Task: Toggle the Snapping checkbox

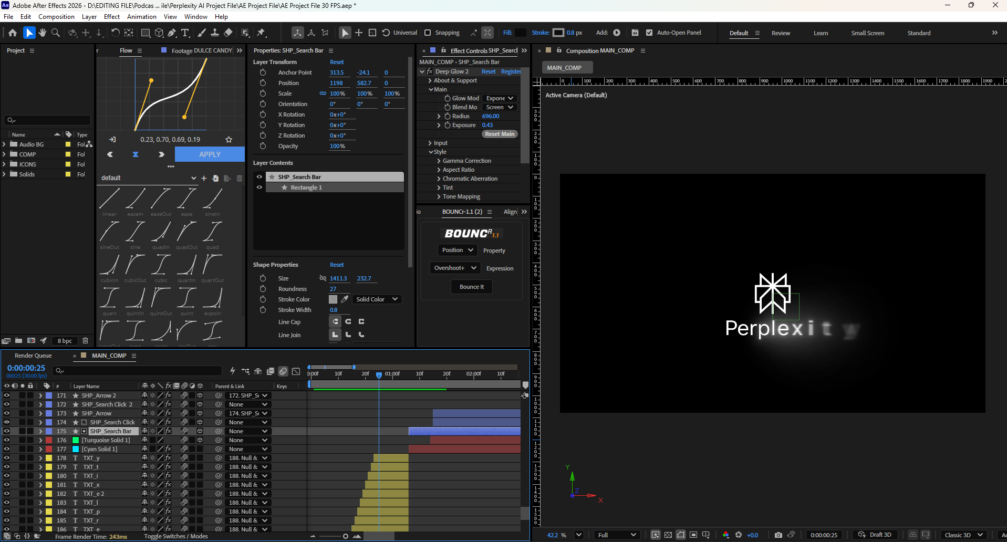Action: coord(428,33)
